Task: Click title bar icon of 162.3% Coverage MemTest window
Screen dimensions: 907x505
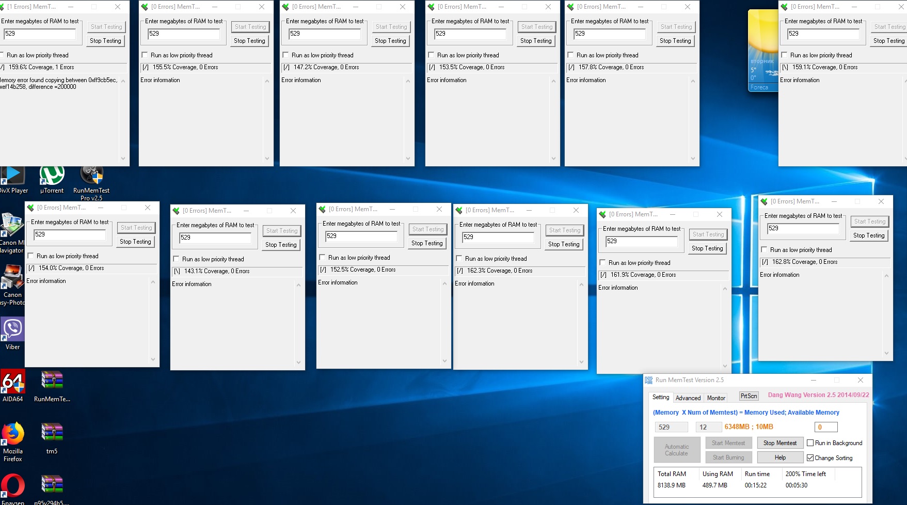Action: (459, 210)
